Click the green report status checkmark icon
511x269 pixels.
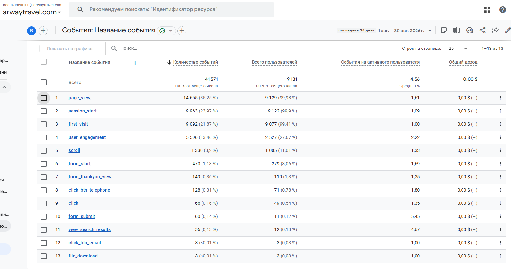click(x=162, y=31)
